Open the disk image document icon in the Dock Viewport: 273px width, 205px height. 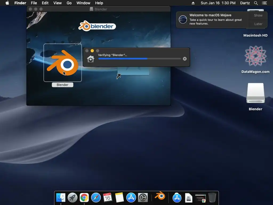pos(188,198)
